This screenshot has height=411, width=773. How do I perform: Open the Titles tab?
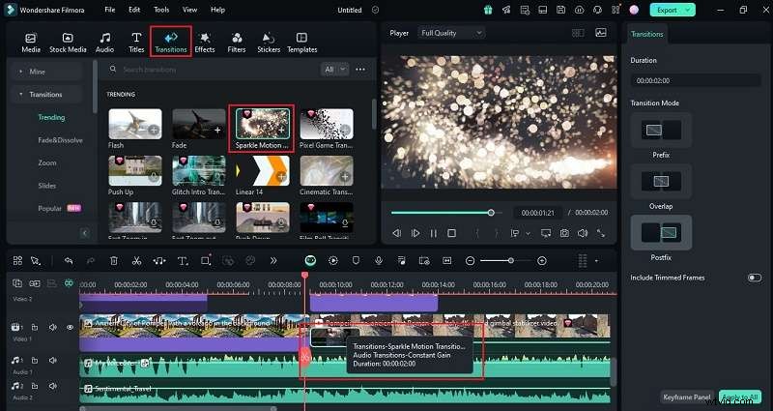pos(136,43)
